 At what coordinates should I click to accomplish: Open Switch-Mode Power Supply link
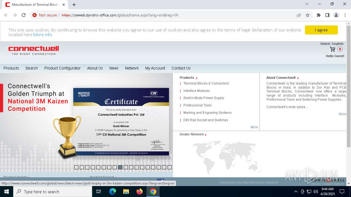(x=204, y=98)
